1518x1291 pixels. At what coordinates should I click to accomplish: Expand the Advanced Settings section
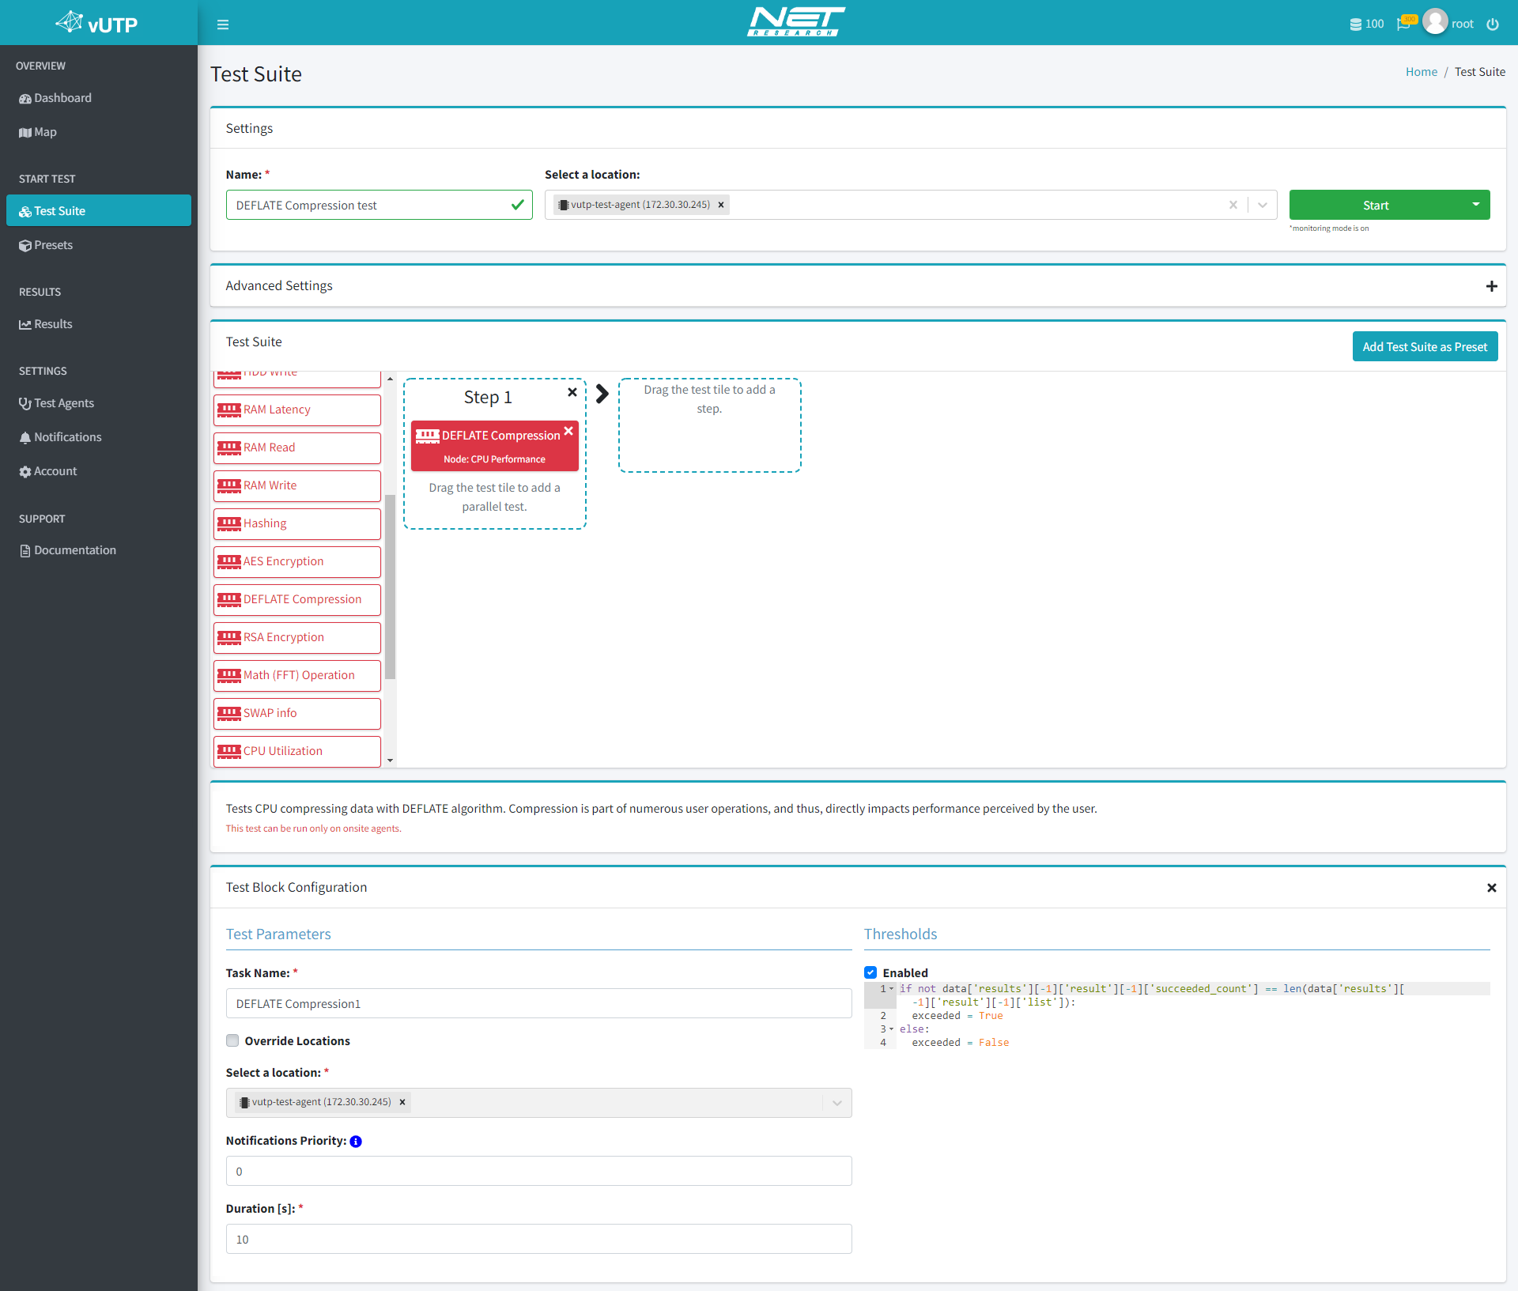pyautogui.click(x=1491, y=286)
